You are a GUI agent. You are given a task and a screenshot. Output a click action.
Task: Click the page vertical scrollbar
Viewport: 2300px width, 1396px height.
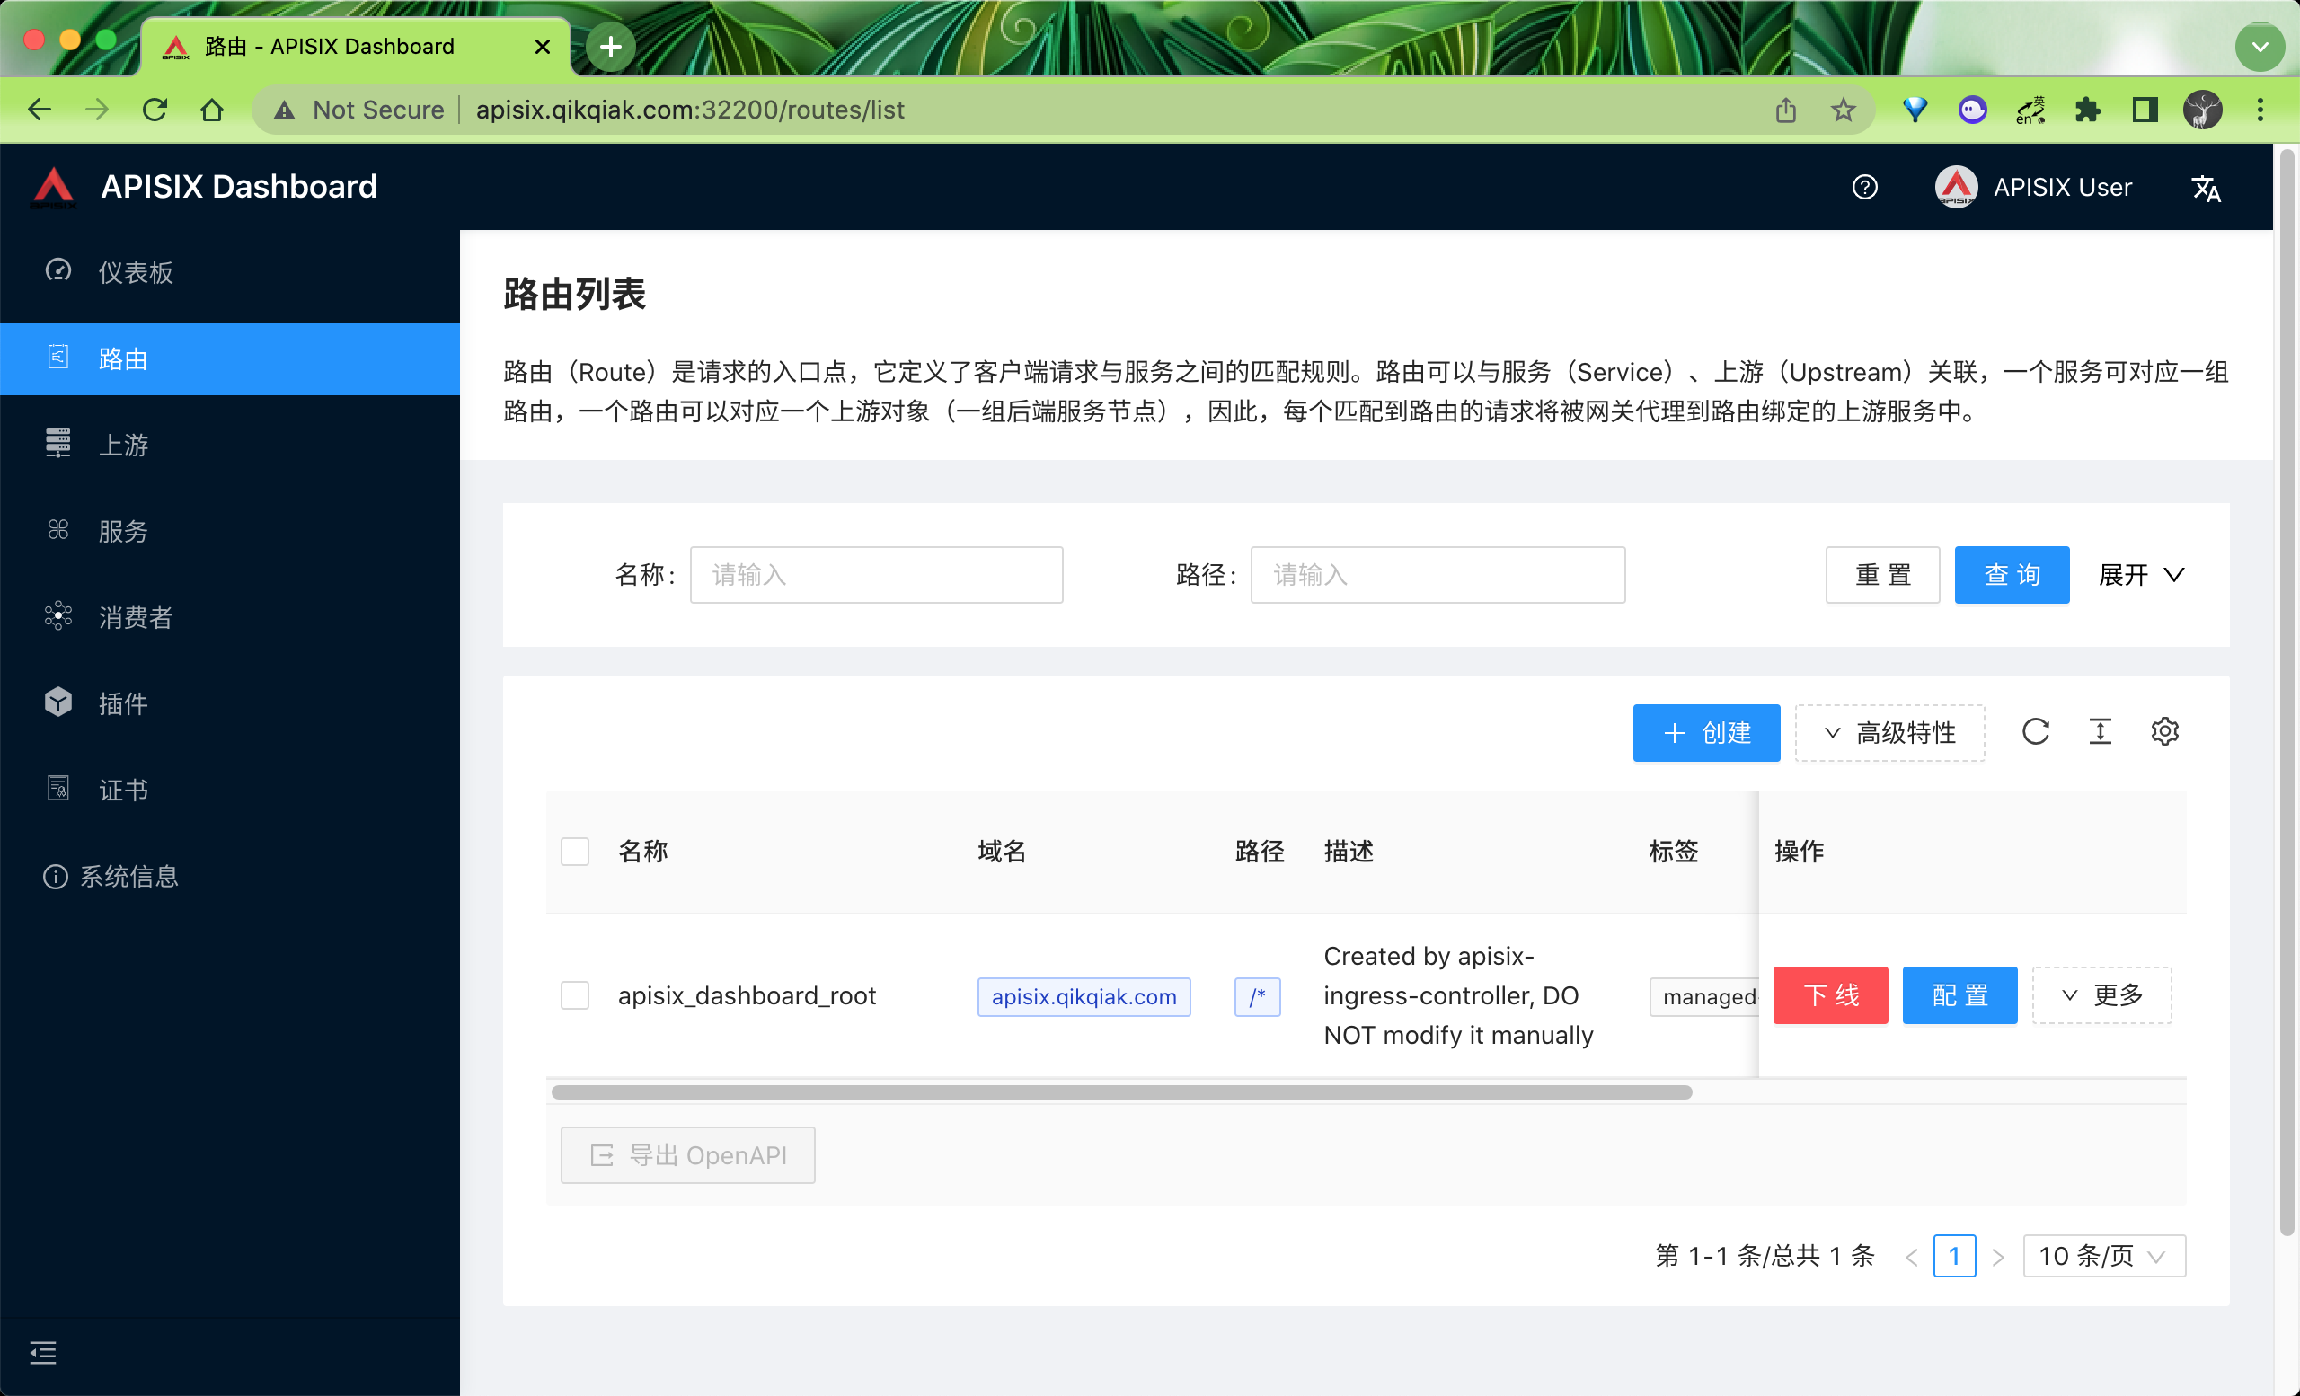[2286, 692]
